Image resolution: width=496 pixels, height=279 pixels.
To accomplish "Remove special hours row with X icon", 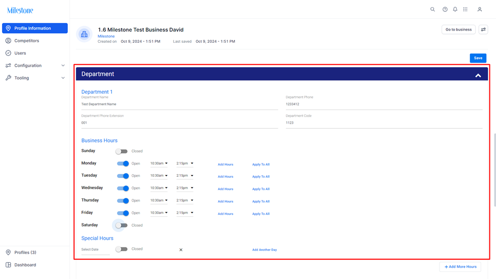I will 181,250.
